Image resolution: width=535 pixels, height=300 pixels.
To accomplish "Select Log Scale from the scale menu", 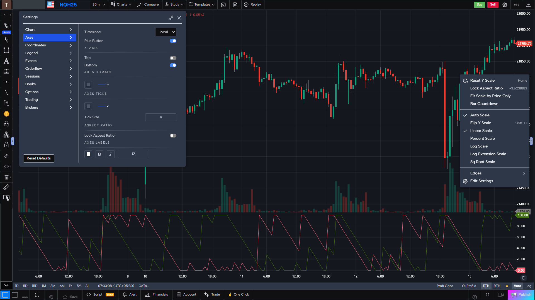I will [x=479, y=146].
